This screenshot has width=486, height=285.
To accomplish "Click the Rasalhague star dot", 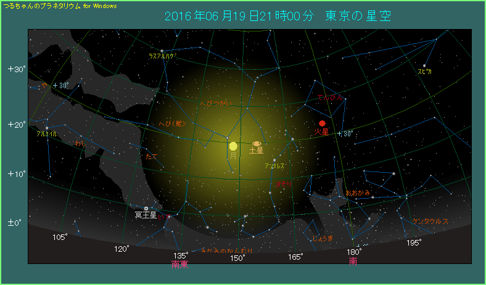I will (x=162, y=51).
